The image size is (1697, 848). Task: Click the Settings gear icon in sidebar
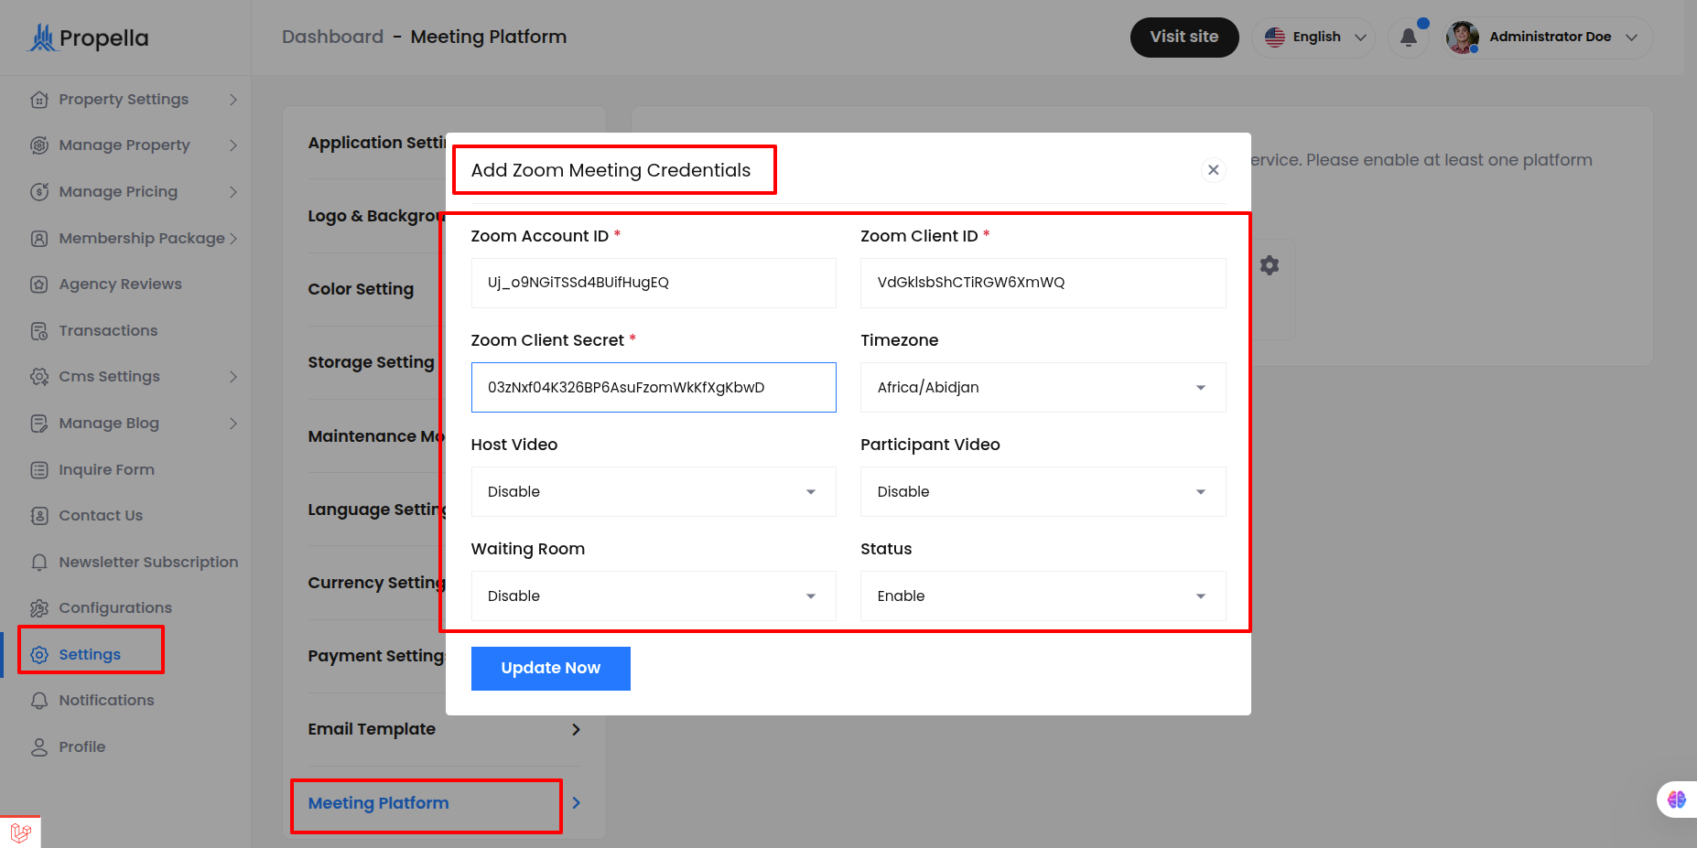click(x=39, y=654)
